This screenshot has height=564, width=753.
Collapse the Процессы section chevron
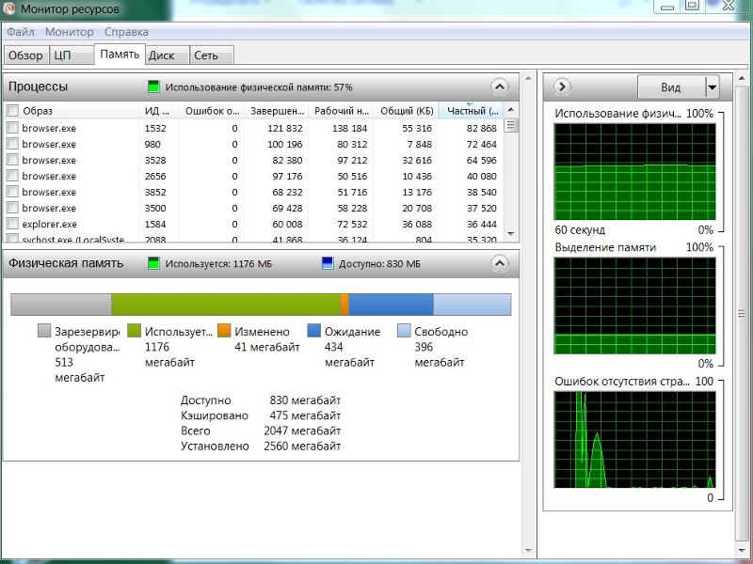click(x=499, y=87)
